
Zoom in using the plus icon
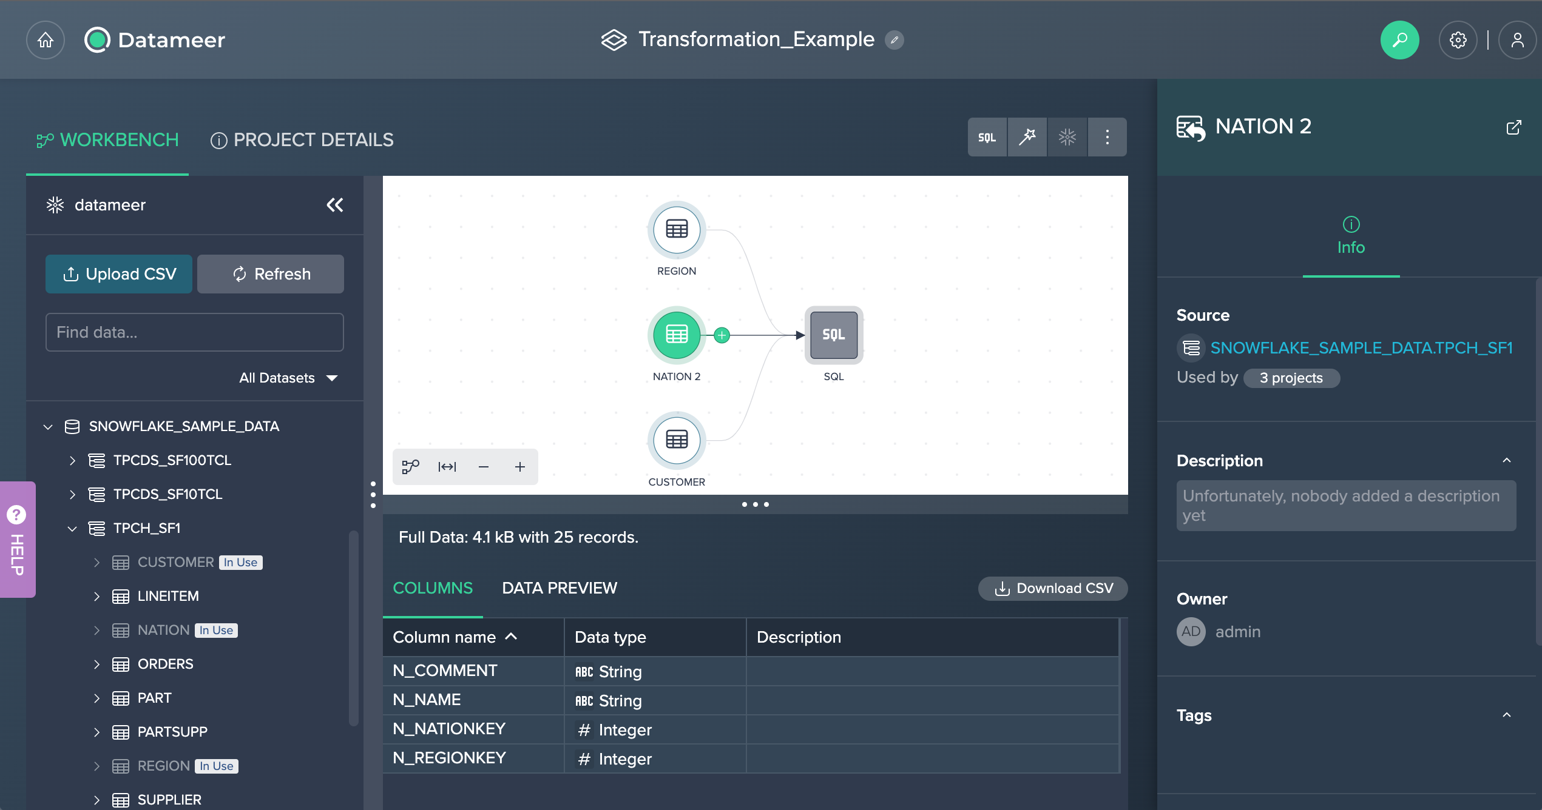tap(519, 466)
